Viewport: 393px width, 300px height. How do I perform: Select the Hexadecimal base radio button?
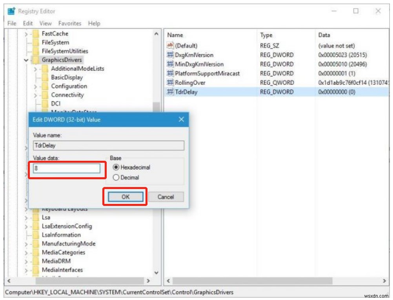[x=116, y=167]
